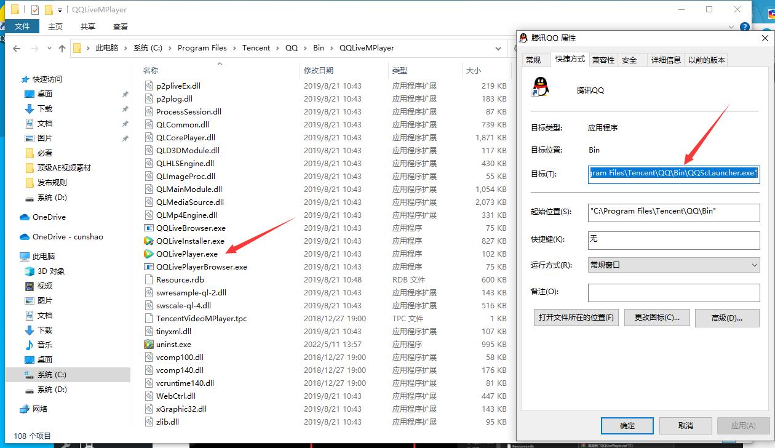775x448 pixels.
Task: Select 系统 (D:) under 此电脑 in the tree
Action: point(52,389)
